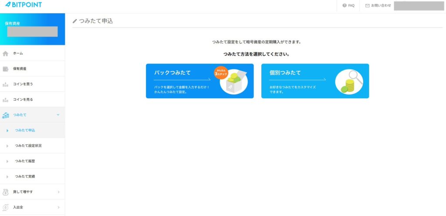Click the icon beside コインを買う

[x=6, y=84]
